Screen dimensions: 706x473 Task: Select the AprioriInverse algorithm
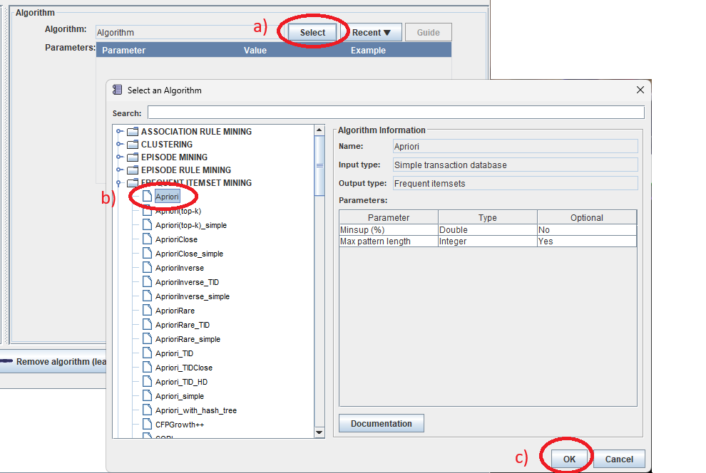point(179,268)
